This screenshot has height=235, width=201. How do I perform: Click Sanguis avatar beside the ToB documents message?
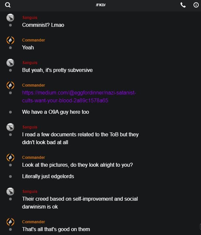(x=10, y=127)
